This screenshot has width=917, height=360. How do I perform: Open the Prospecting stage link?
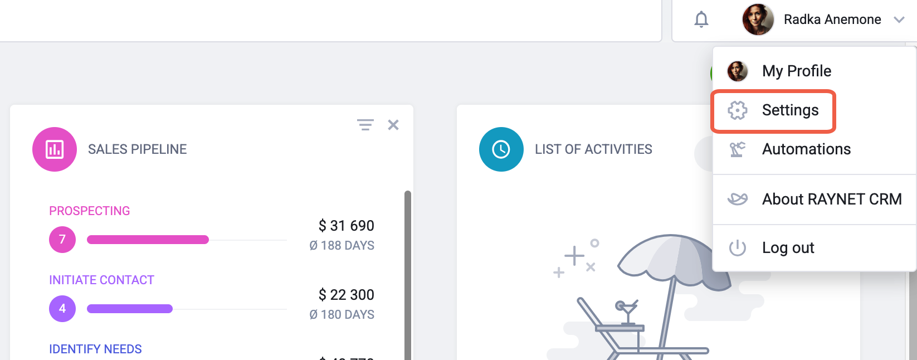point(90,211)
